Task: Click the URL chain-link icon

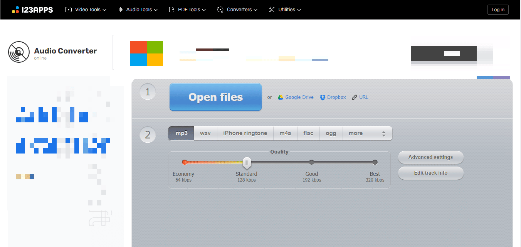Action: click(355, 97)
